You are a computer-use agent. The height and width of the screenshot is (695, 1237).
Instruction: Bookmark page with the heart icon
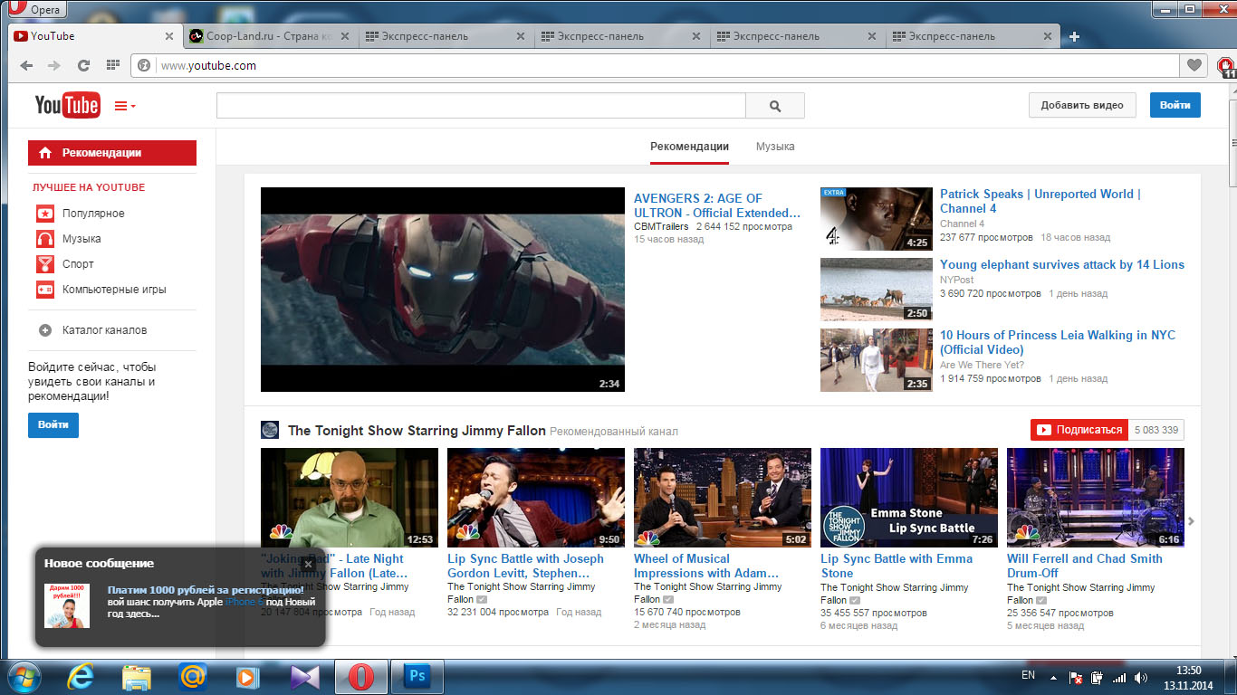[x=1194, y=65]
